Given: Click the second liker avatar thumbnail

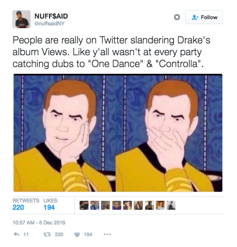Looking at the screenshot, I should click(x=95, y=205).
